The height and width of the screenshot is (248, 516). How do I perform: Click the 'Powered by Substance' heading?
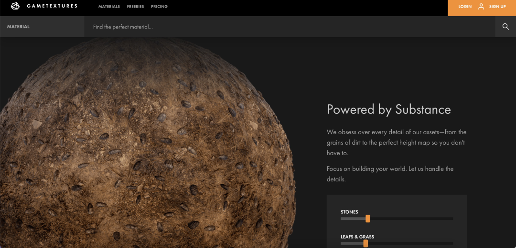coord(388,109)
